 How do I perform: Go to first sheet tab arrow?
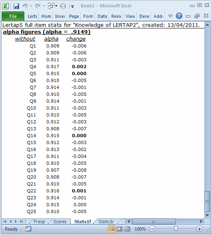coord(5,221)
